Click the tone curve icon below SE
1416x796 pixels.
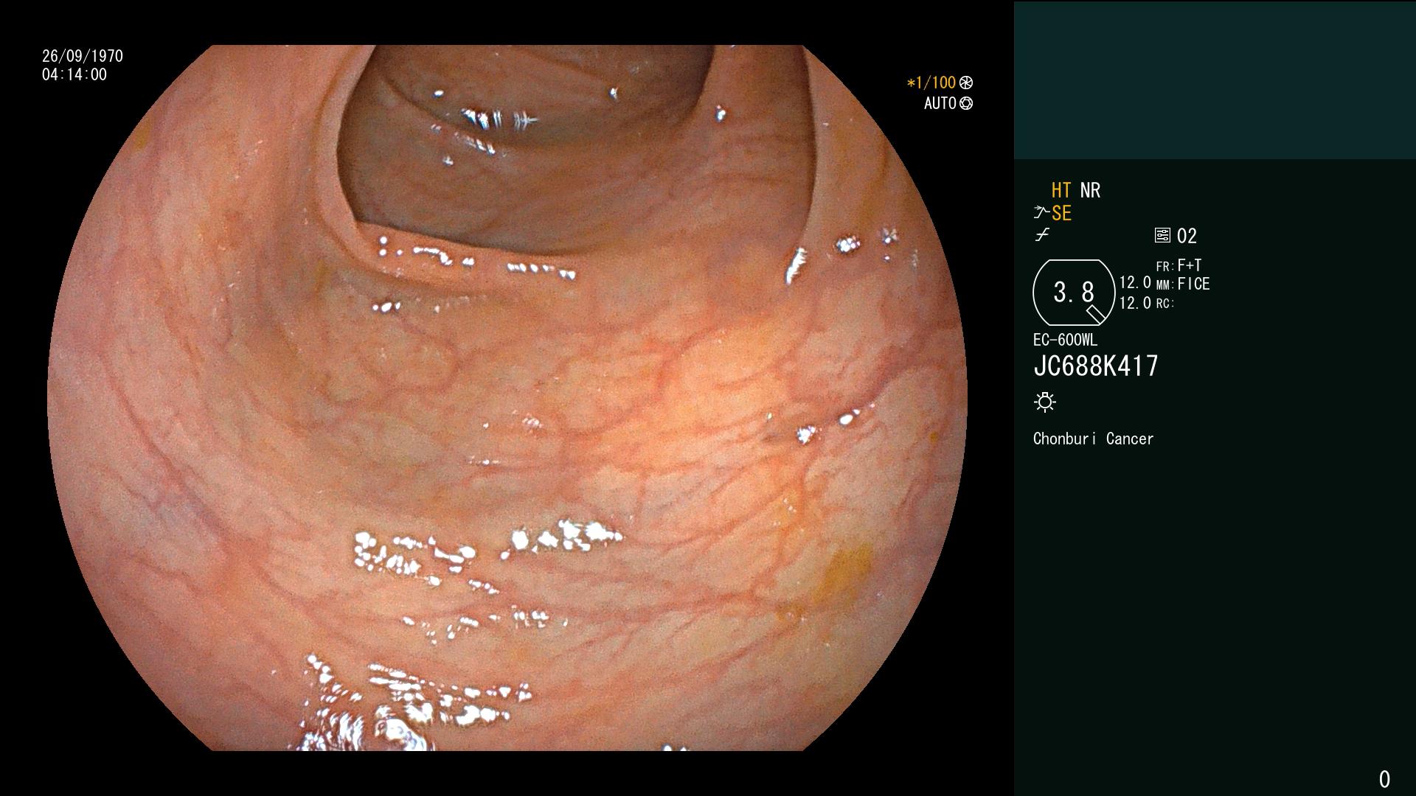point(1042,235)
